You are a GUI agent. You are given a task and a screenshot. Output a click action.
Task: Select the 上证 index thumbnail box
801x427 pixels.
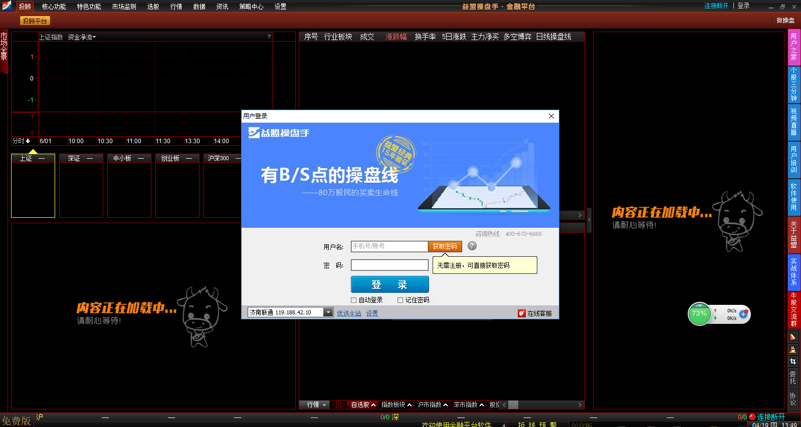33,186
